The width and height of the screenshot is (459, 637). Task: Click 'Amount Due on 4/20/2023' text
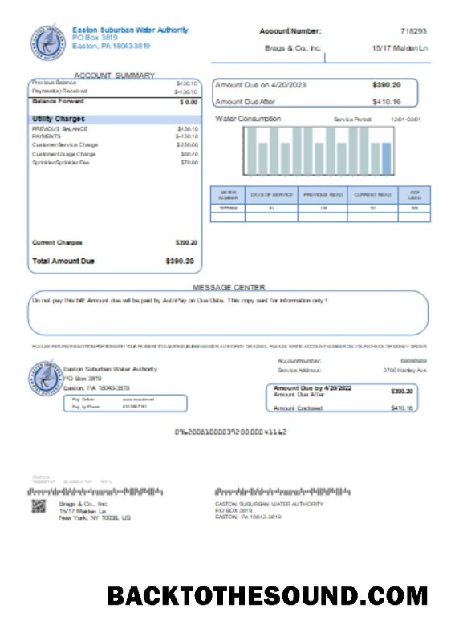(260, 85)
